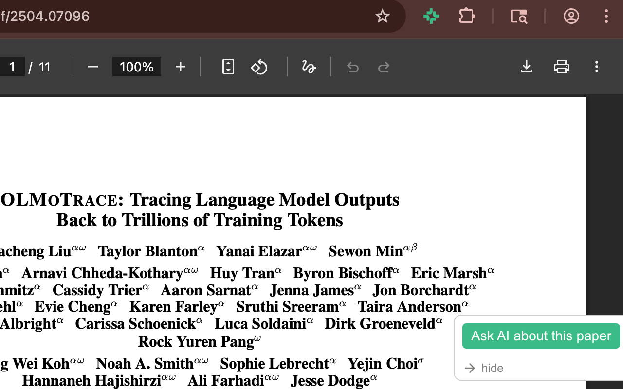Open the Chrome three-dot menu
The height and width of the screenshot is (389, 623).
point(606,16)
